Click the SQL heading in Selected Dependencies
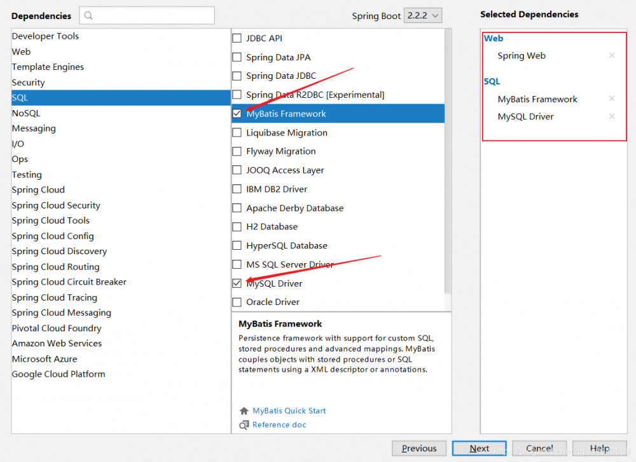 492,81
